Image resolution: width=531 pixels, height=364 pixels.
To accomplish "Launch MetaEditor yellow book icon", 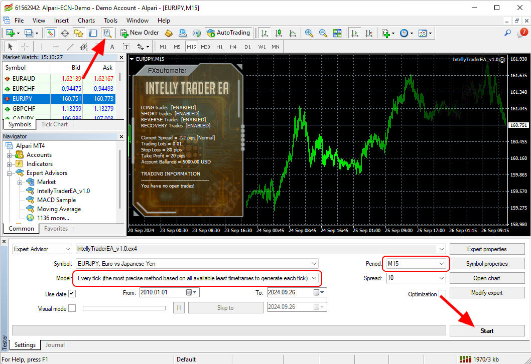I will click(168, 33).
